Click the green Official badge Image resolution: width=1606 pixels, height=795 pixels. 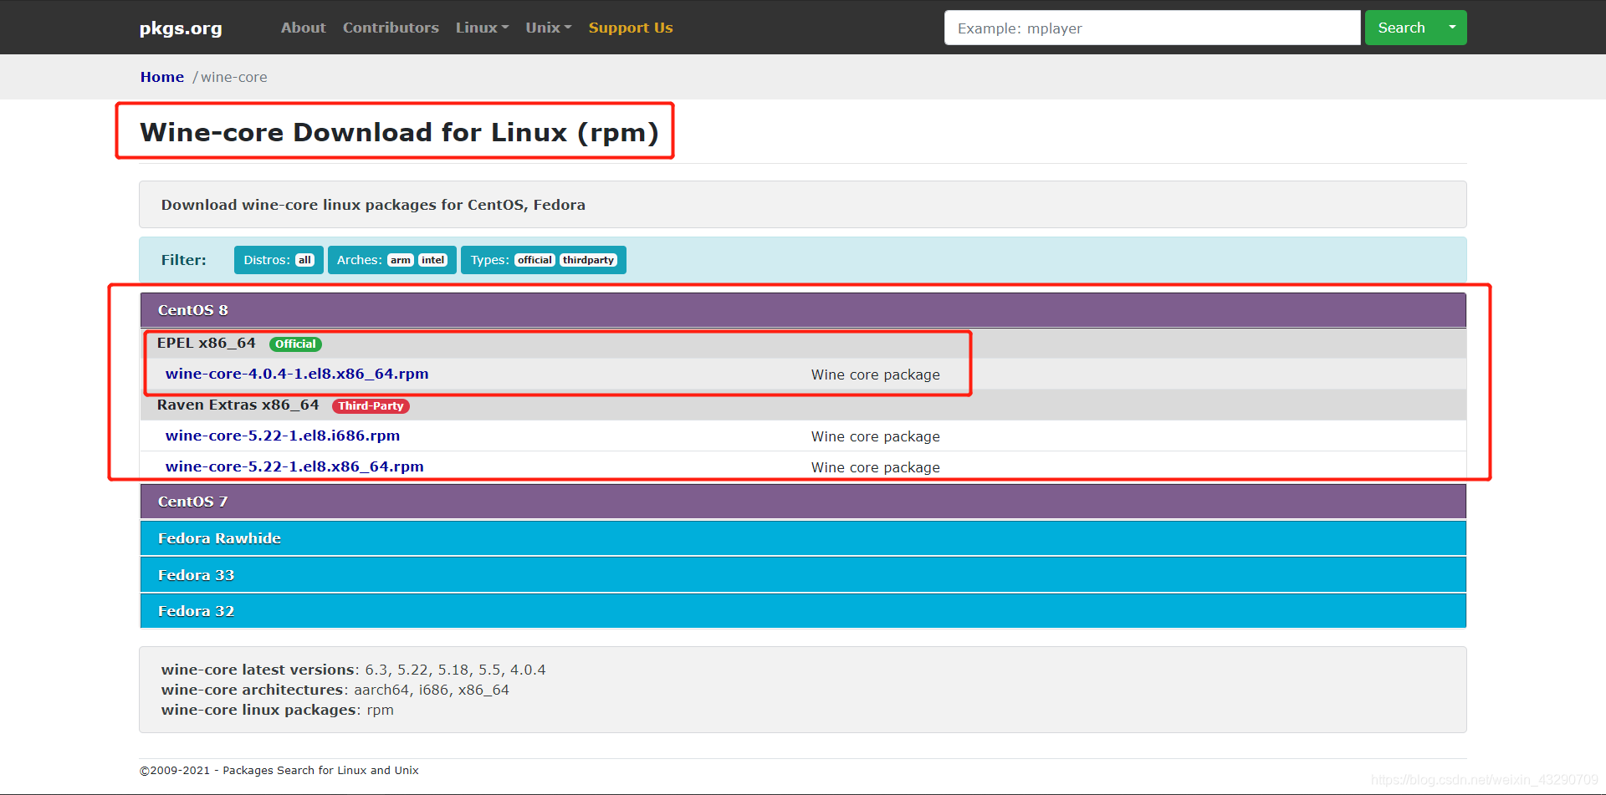[295, 344]
